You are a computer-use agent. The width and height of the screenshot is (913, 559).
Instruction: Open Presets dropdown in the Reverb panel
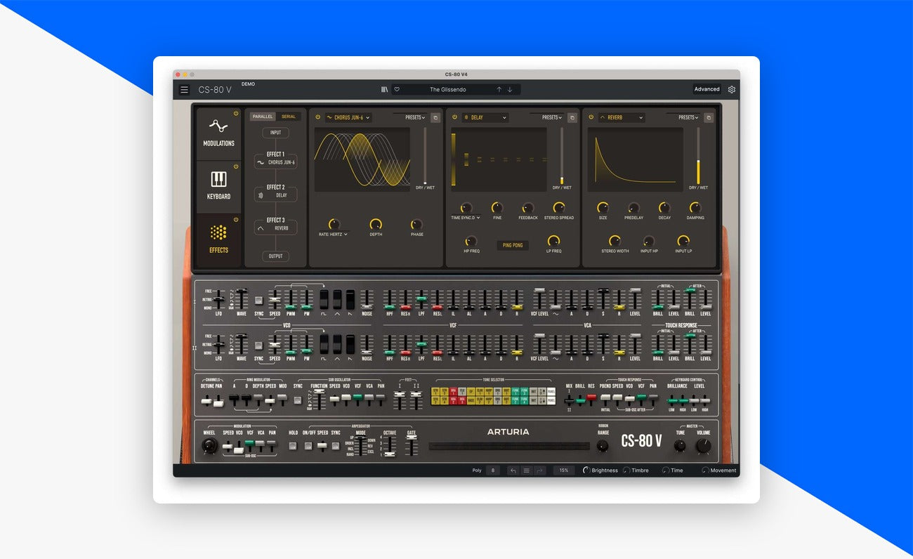click(x=688, y=117)
